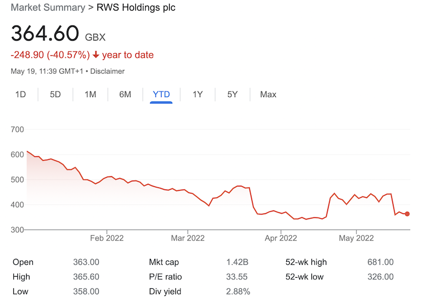Click the May 2022 axis label
Image resolution: width=444 pixels, height=306 pixels.
[x=356, y=238]
